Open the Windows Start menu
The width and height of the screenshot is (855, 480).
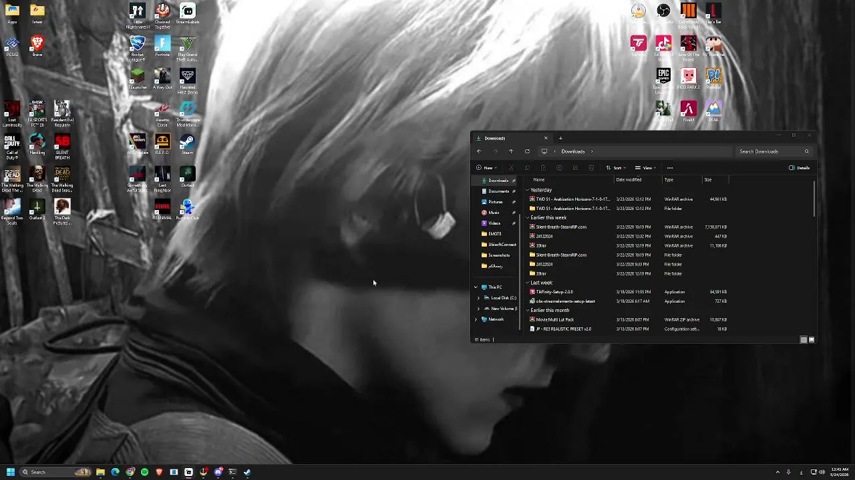click(x=10, y=472)
